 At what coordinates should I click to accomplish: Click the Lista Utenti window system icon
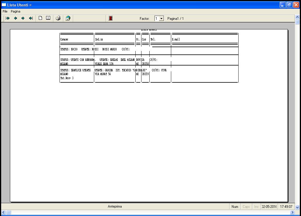[4, 5]
